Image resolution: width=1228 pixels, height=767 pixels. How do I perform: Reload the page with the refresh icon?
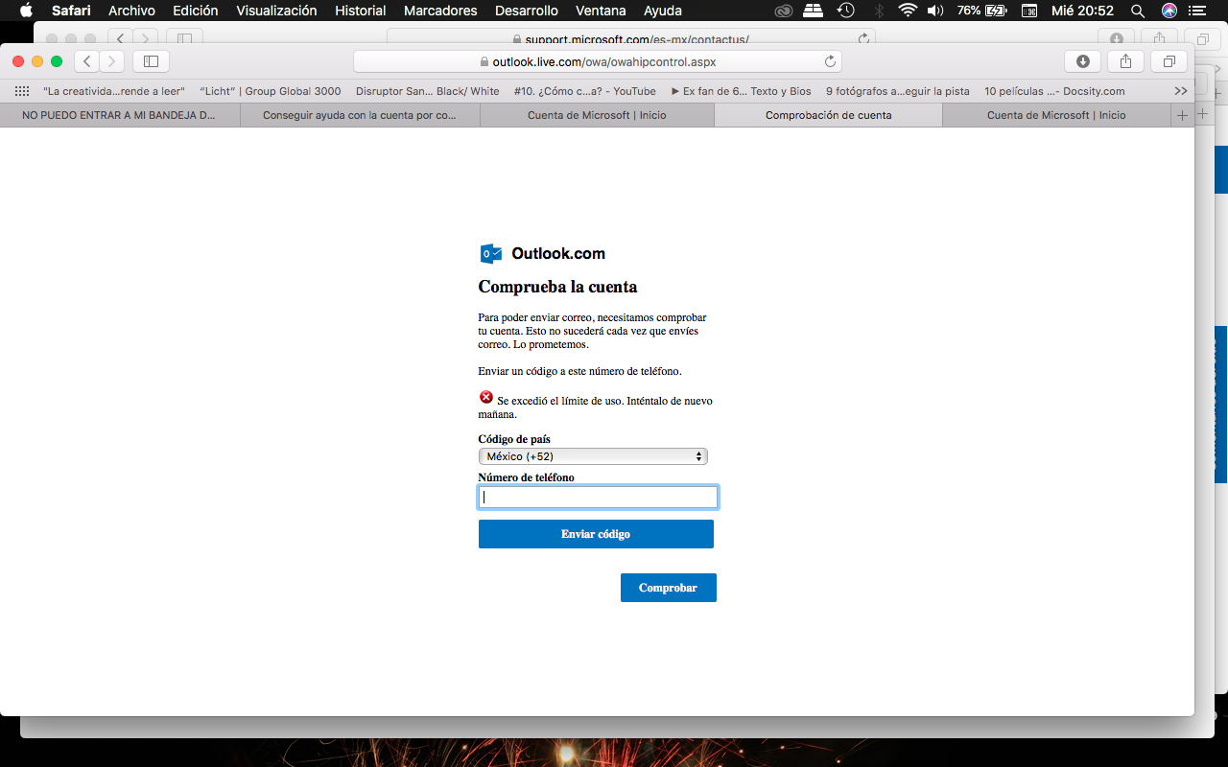830,61
